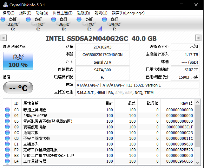Click the buffer size value 未知
Screen dimensions: 204x168
185,47
